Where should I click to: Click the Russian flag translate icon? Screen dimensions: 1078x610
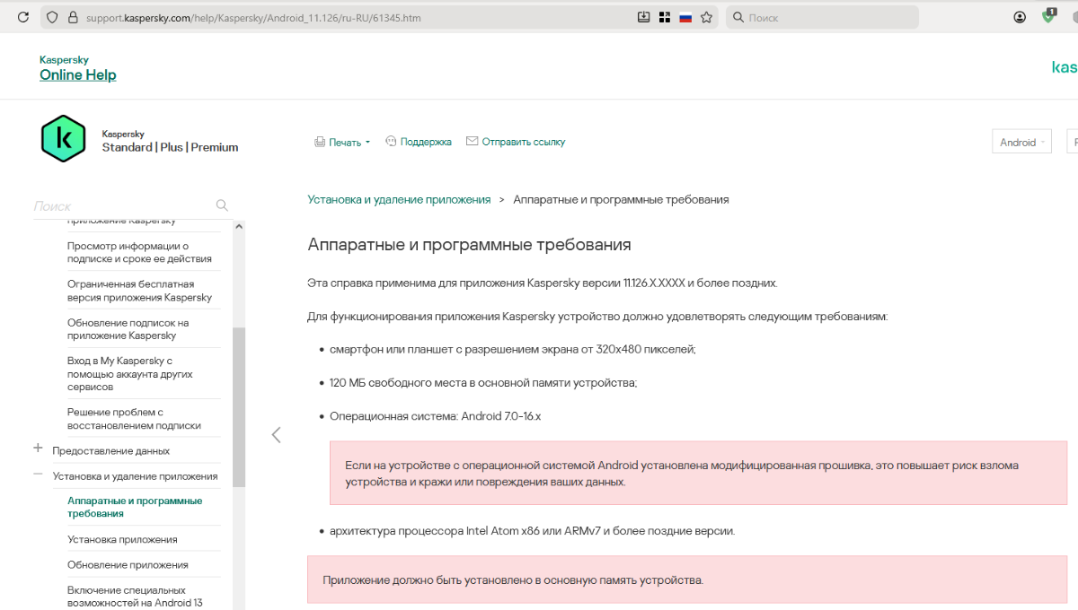[x=685, y=17]
